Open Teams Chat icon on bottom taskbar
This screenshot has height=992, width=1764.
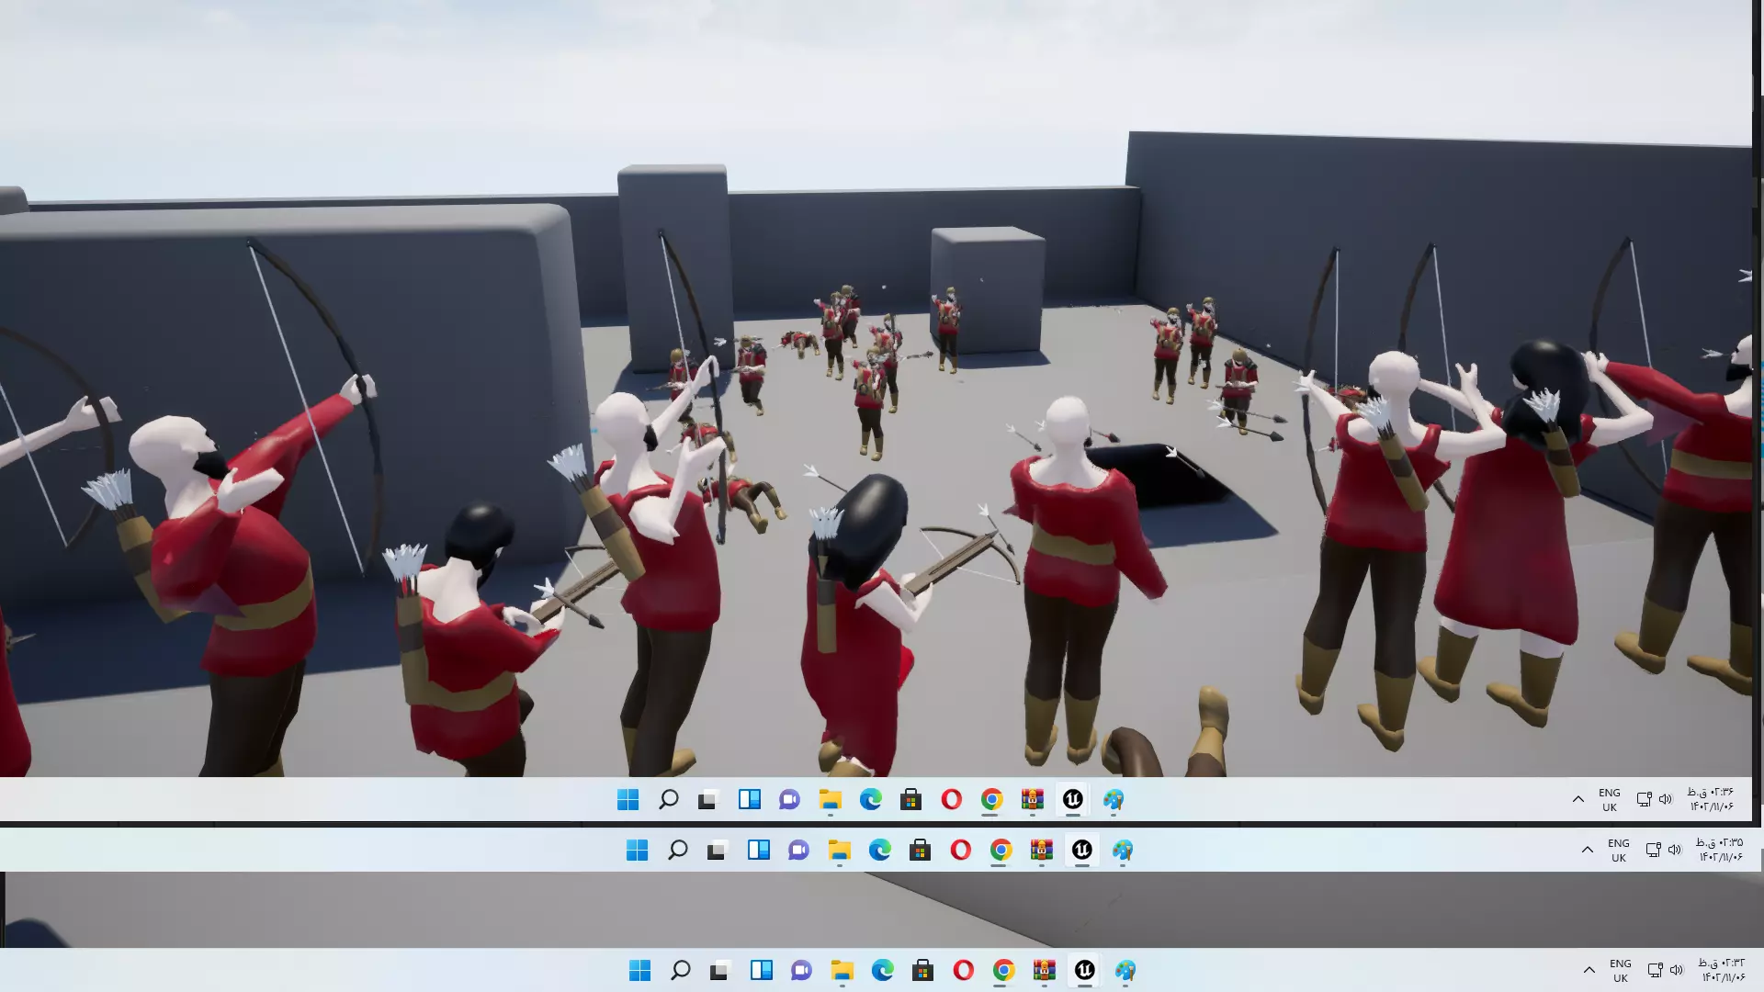[801, 970]
